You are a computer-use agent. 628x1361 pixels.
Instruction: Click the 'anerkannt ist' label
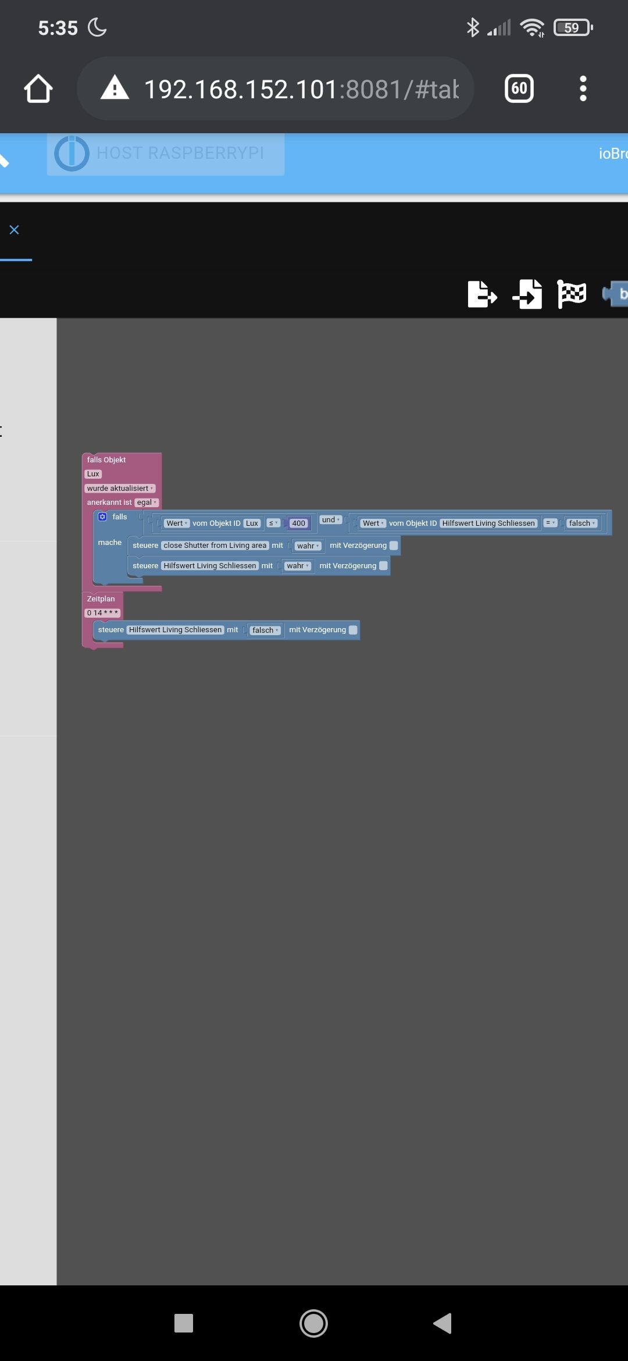[109, 503]
